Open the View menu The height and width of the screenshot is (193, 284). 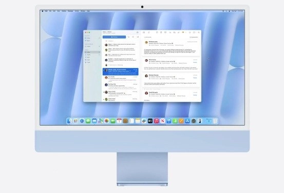(59, 11)
